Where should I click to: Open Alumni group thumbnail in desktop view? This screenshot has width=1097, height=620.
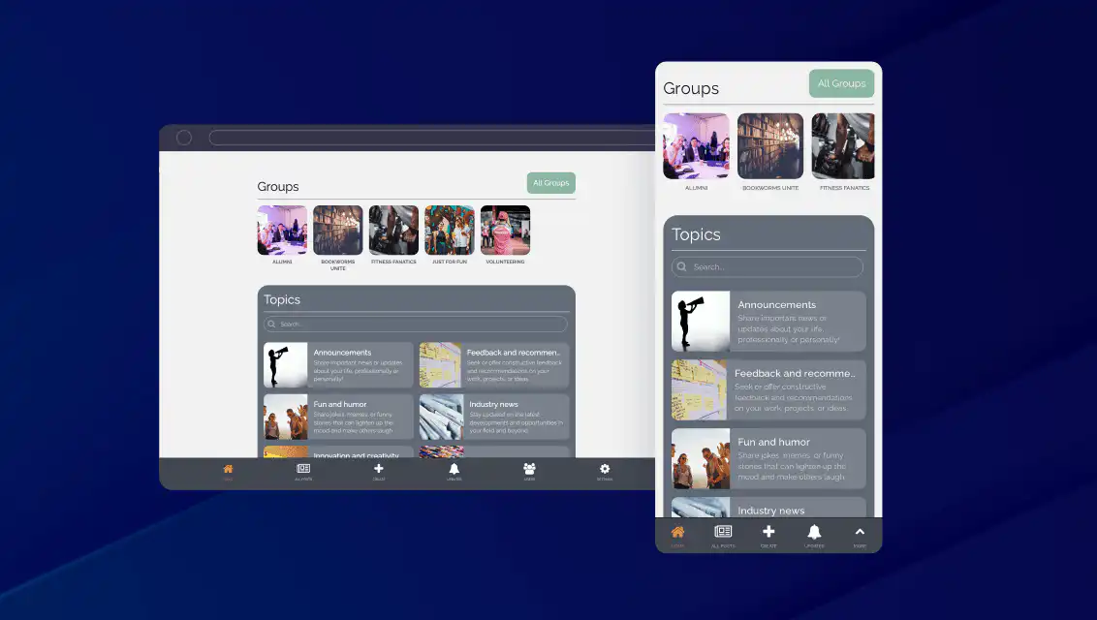282,230
